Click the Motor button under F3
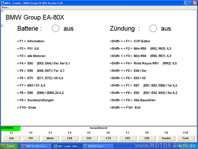The width and height of the screenshot is (198, 149). click(x=50, y=138)
